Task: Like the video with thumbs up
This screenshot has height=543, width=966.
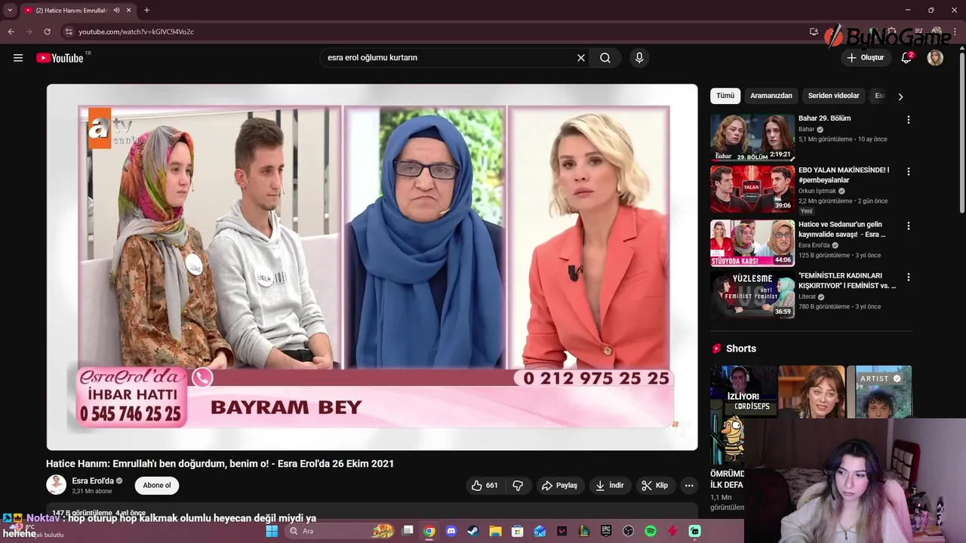Action: point(485,485)
